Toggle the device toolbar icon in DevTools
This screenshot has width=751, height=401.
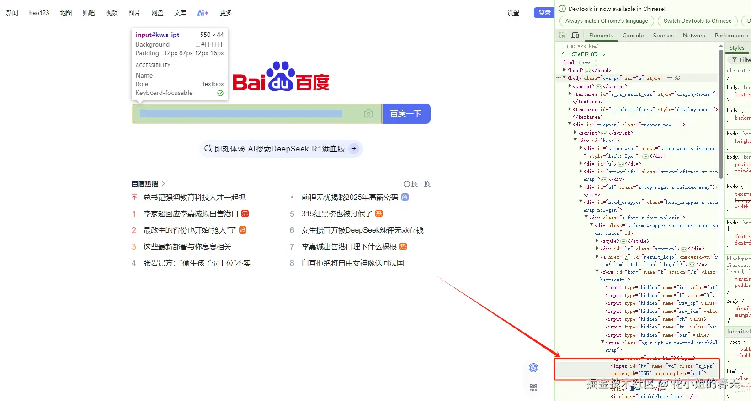click(x=575, y=35)
